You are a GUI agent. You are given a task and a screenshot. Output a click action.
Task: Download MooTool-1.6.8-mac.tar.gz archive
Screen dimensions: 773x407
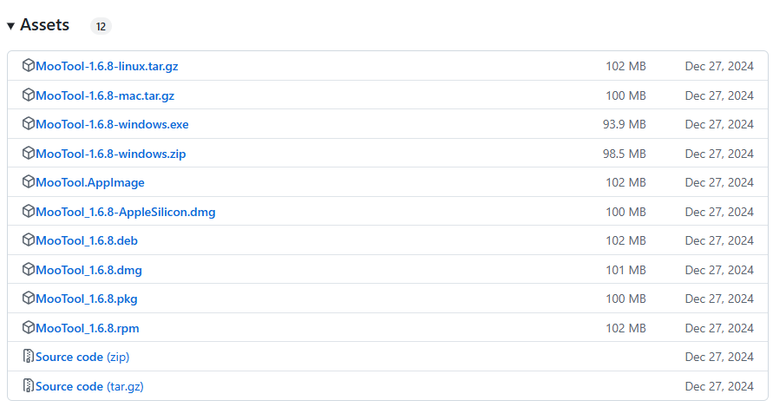[105, 95]
